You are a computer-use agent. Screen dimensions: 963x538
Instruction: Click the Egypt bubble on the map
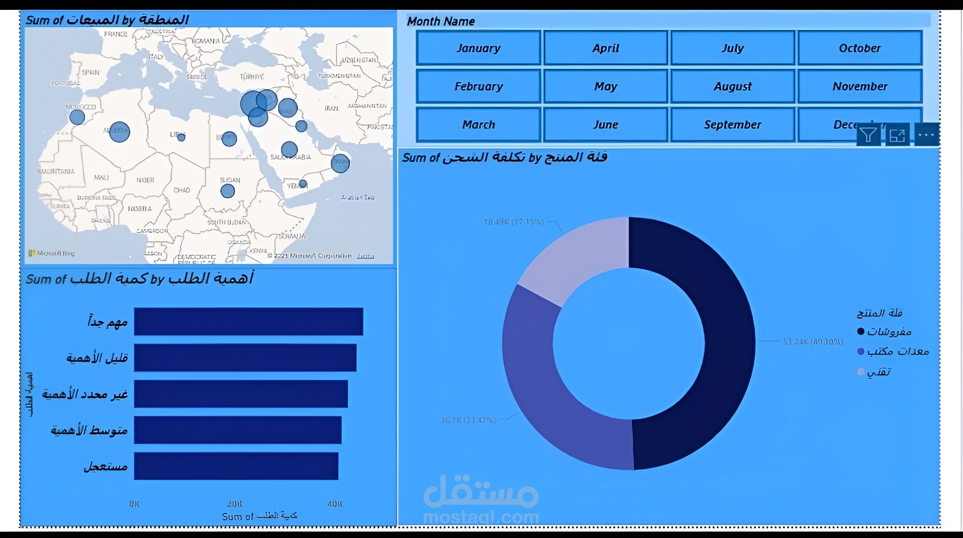(229, 139)
